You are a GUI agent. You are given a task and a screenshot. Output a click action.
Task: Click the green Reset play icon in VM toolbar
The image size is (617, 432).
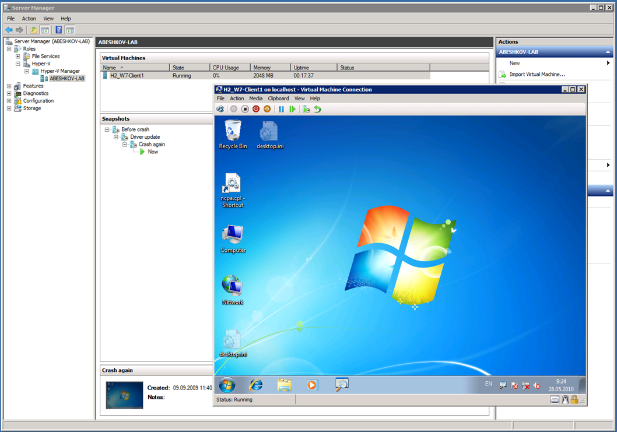[292, 109]
